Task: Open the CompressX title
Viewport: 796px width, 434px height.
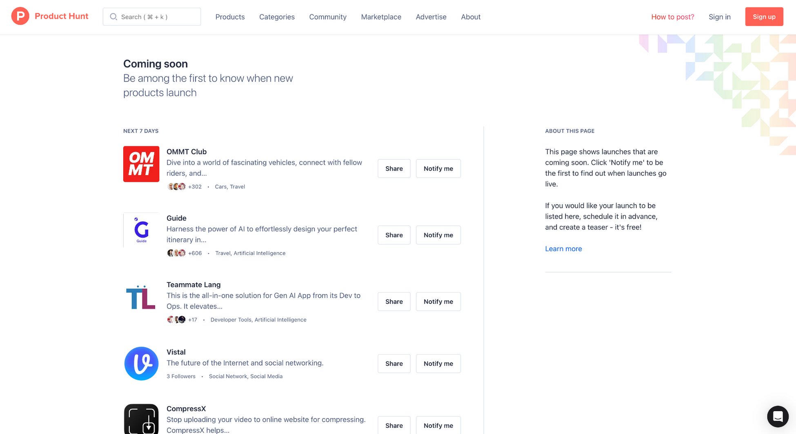Action: click(186, 409)
